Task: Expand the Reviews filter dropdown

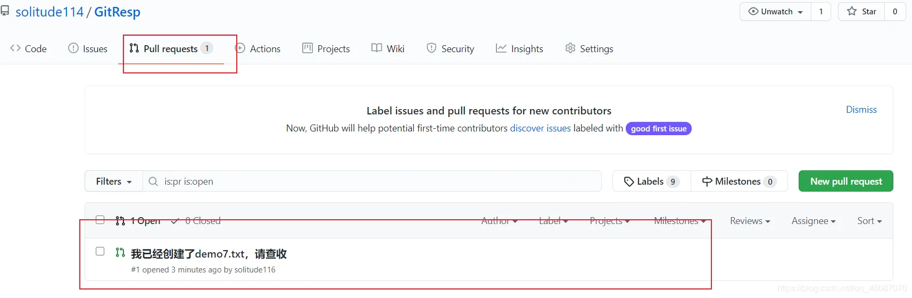Action: [750, 221]
